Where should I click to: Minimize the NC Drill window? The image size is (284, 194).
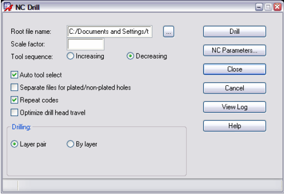(x=259, y=7)
